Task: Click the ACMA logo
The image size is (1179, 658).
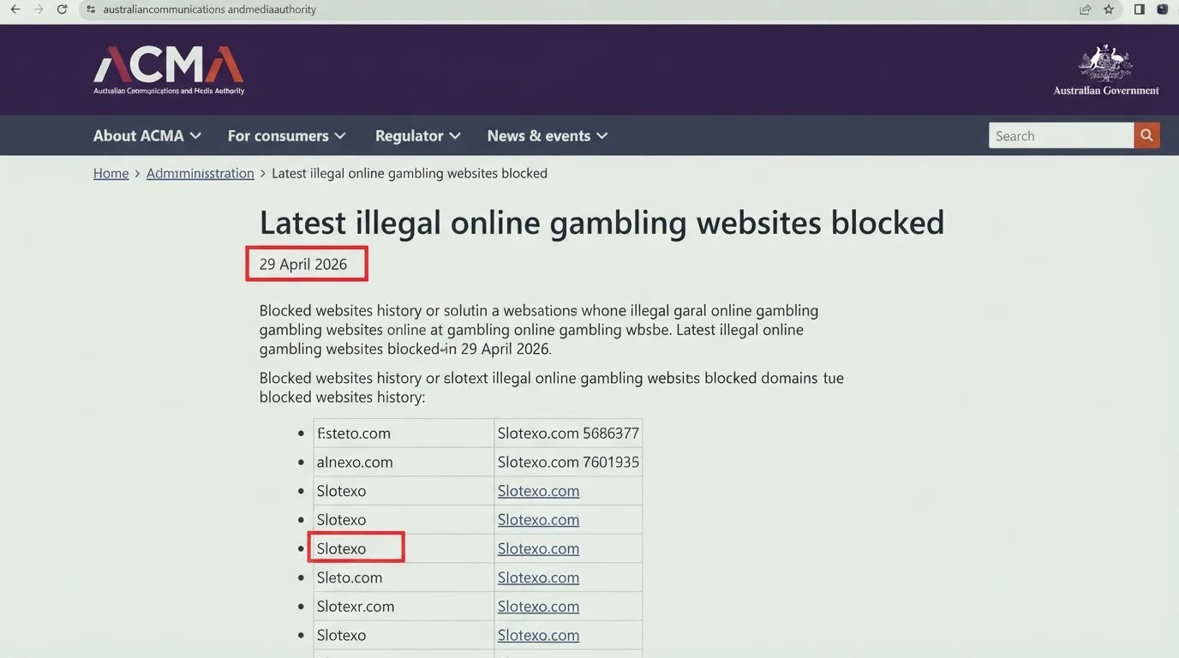Action: click(169, 70)
